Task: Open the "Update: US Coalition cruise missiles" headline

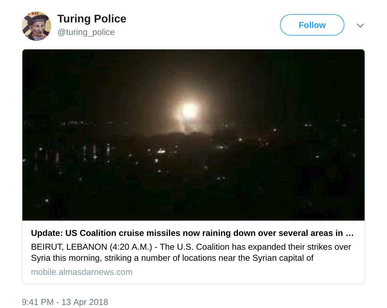Action: (188, 233)
